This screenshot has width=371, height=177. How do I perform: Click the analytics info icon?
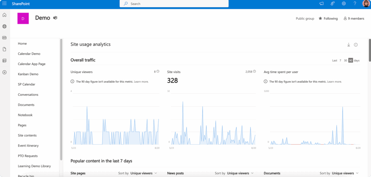[356, 45]
